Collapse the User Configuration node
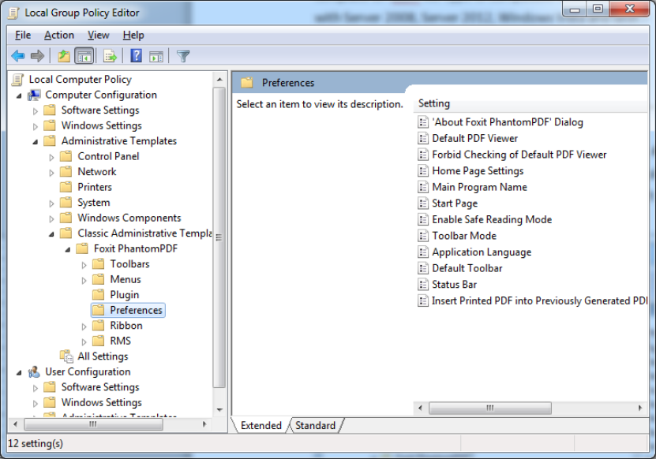Viewport: 656px width, 459px height. tap(19, 372)
